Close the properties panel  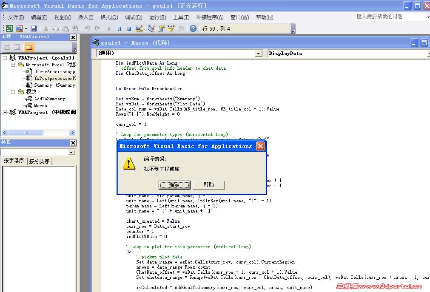tap(73, 143)
